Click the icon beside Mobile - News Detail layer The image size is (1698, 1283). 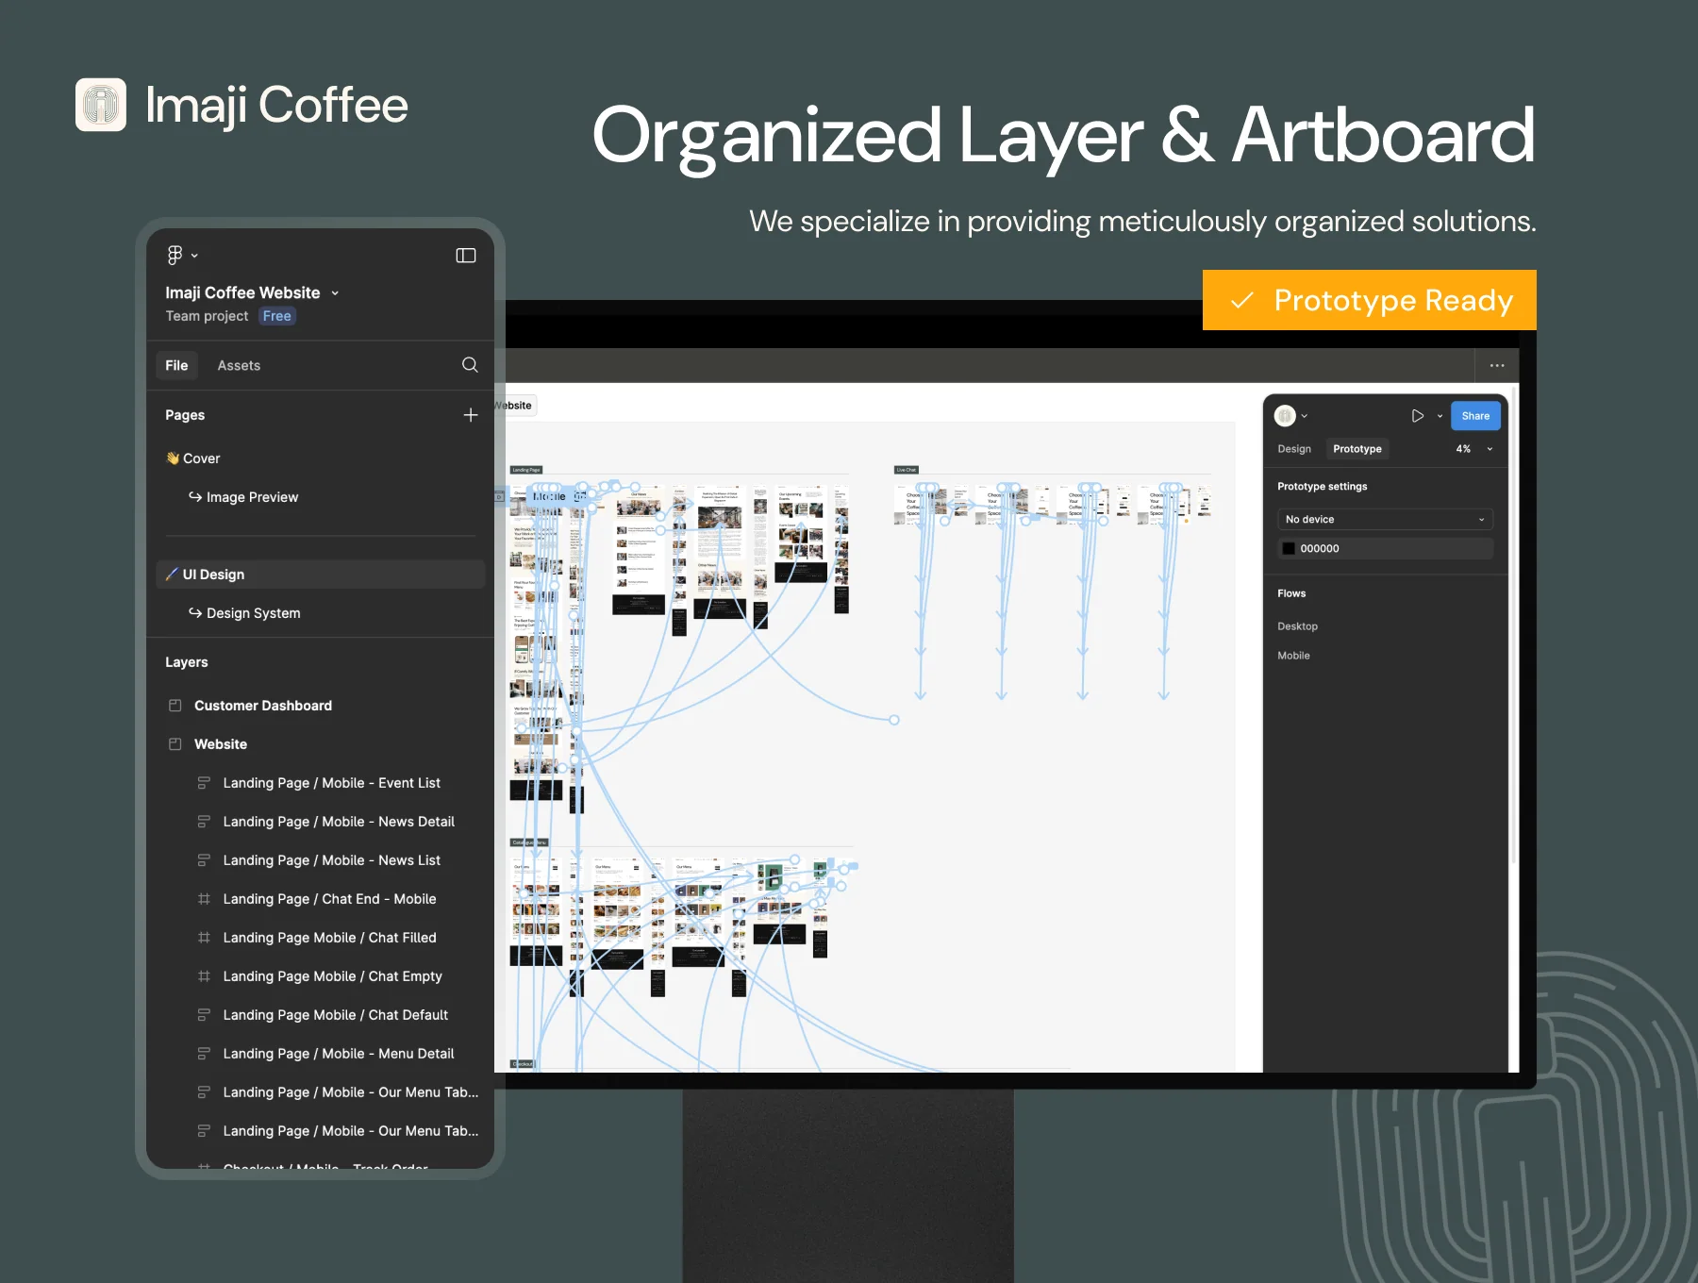204,822
